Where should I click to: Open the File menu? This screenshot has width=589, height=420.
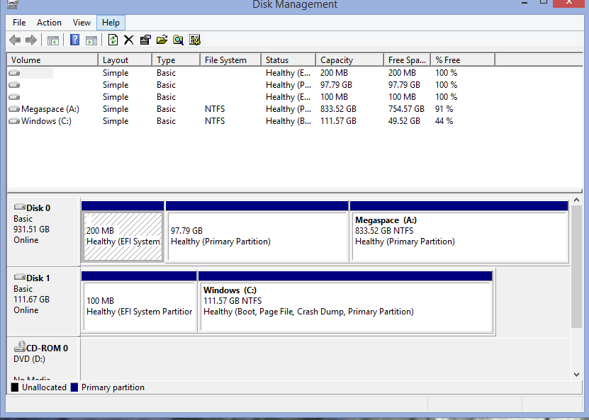click(x=19, y=23)
